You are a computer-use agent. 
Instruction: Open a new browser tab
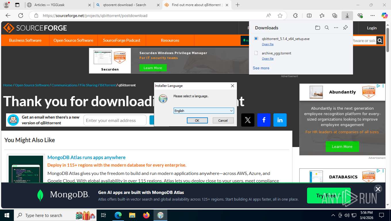[x=237, y=5]
